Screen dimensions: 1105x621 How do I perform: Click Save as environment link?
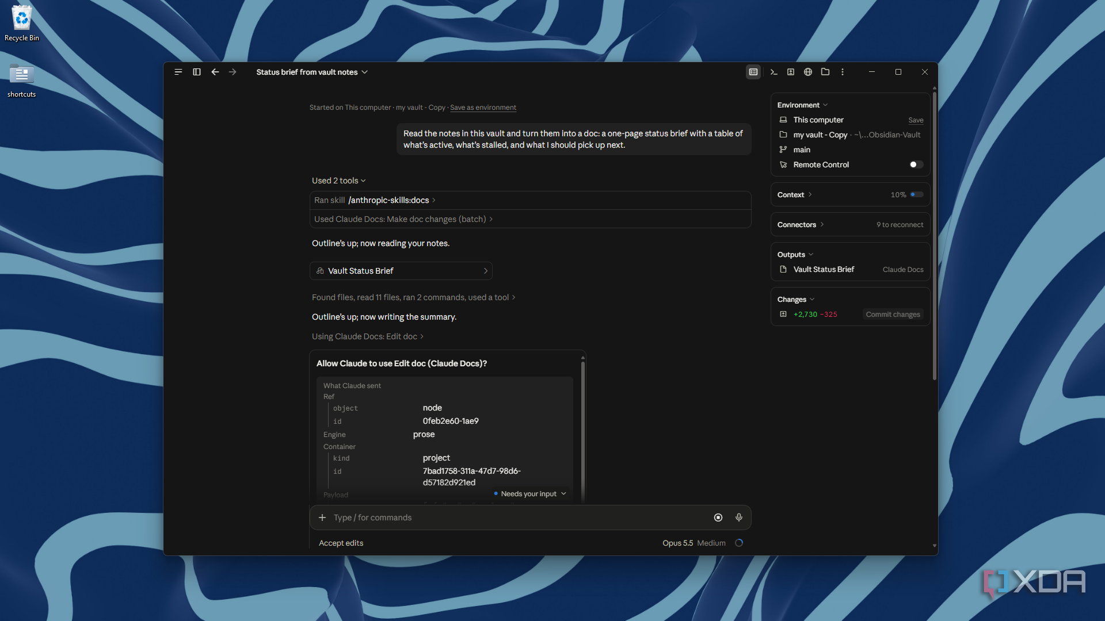(483, 108)
